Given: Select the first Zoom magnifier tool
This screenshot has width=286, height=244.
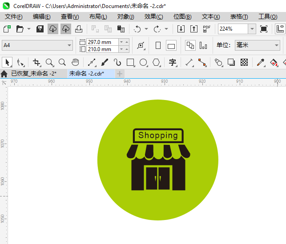Looking at the screenshot, I should coord(50,63).
